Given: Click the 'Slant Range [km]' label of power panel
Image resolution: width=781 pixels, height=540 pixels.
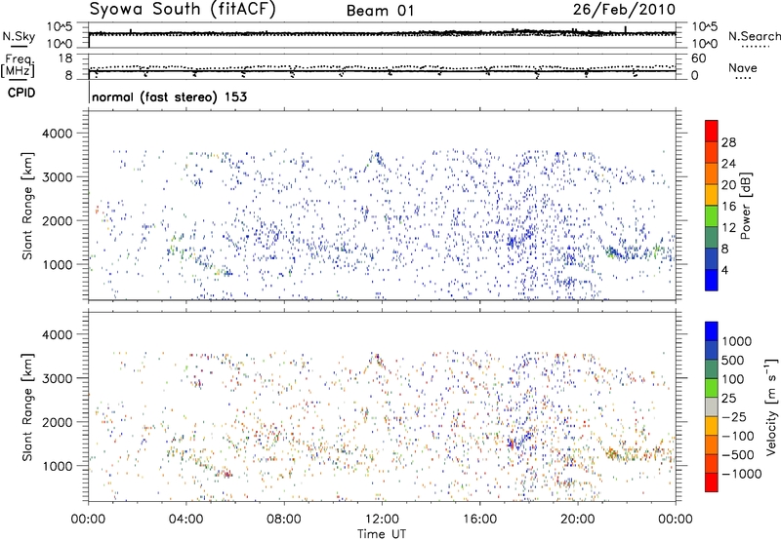Looking at the screenshot, I should (x=27, y=206).
